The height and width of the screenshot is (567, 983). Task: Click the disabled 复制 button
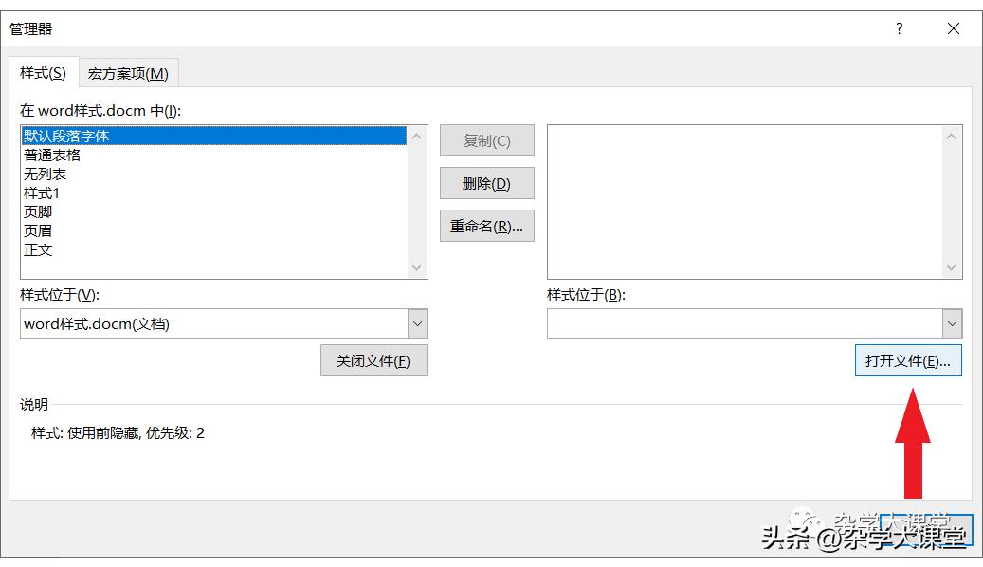(486, 139)
